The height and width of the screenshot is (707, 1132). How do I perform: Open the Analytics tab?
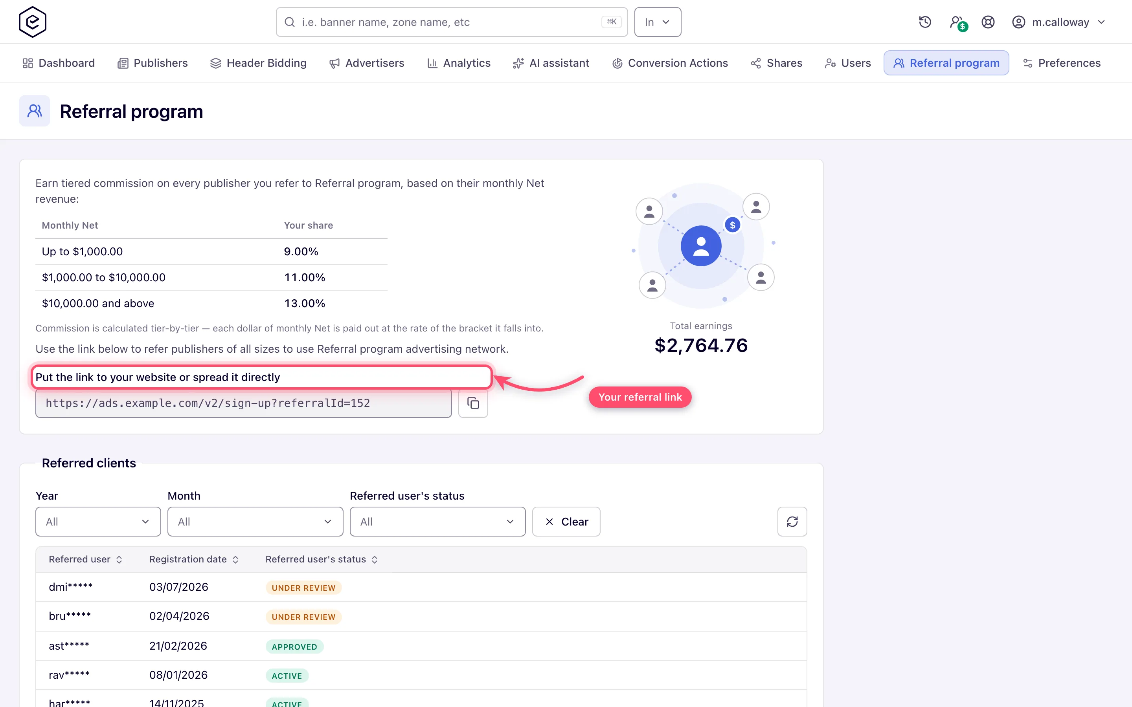pyautogui.click(x=459, y=63)
